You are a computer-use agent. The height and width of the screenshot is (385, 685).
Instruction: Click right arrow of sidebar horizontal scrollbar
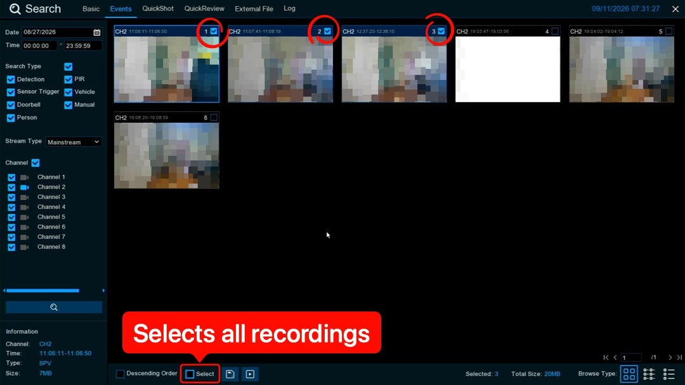103,291
